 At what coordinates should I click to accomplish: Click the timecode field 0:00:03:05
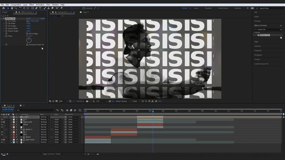coord(8,110)
